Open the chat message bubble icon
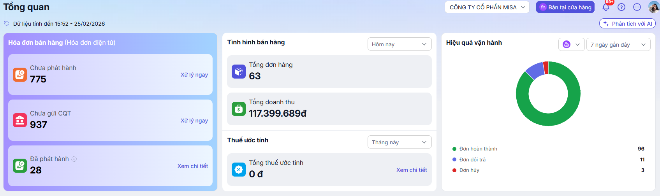Viewport: 660px width, 196px height. click(x=637, y=7)
